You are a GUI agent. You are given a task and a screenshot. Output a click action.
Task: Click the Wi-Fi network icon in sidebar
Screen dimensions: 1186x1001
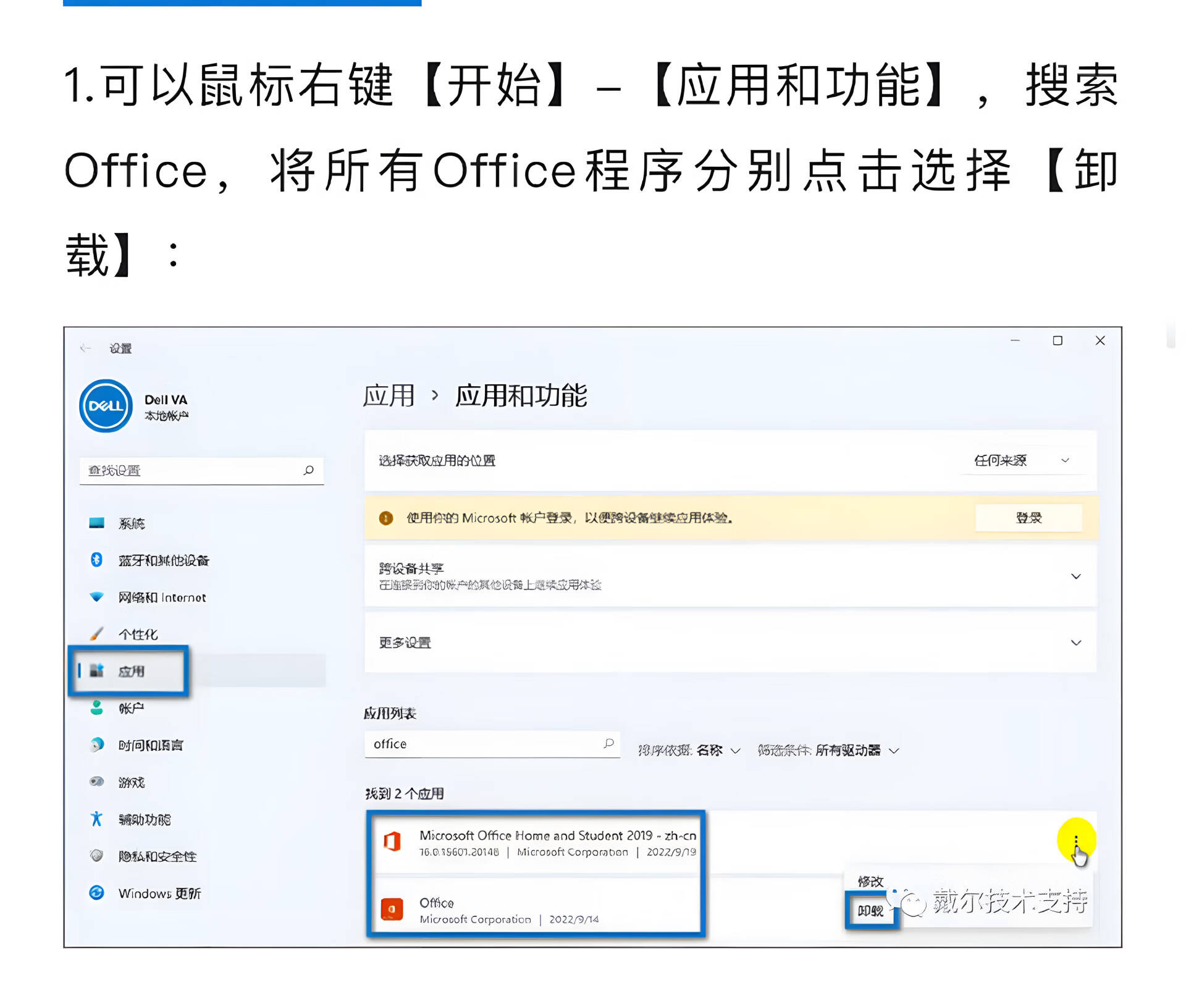coord(96,597)
